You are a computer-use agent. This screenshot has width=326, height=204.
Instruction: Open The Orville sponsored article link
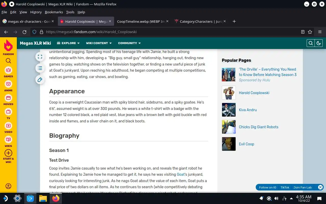pos(268,72)
